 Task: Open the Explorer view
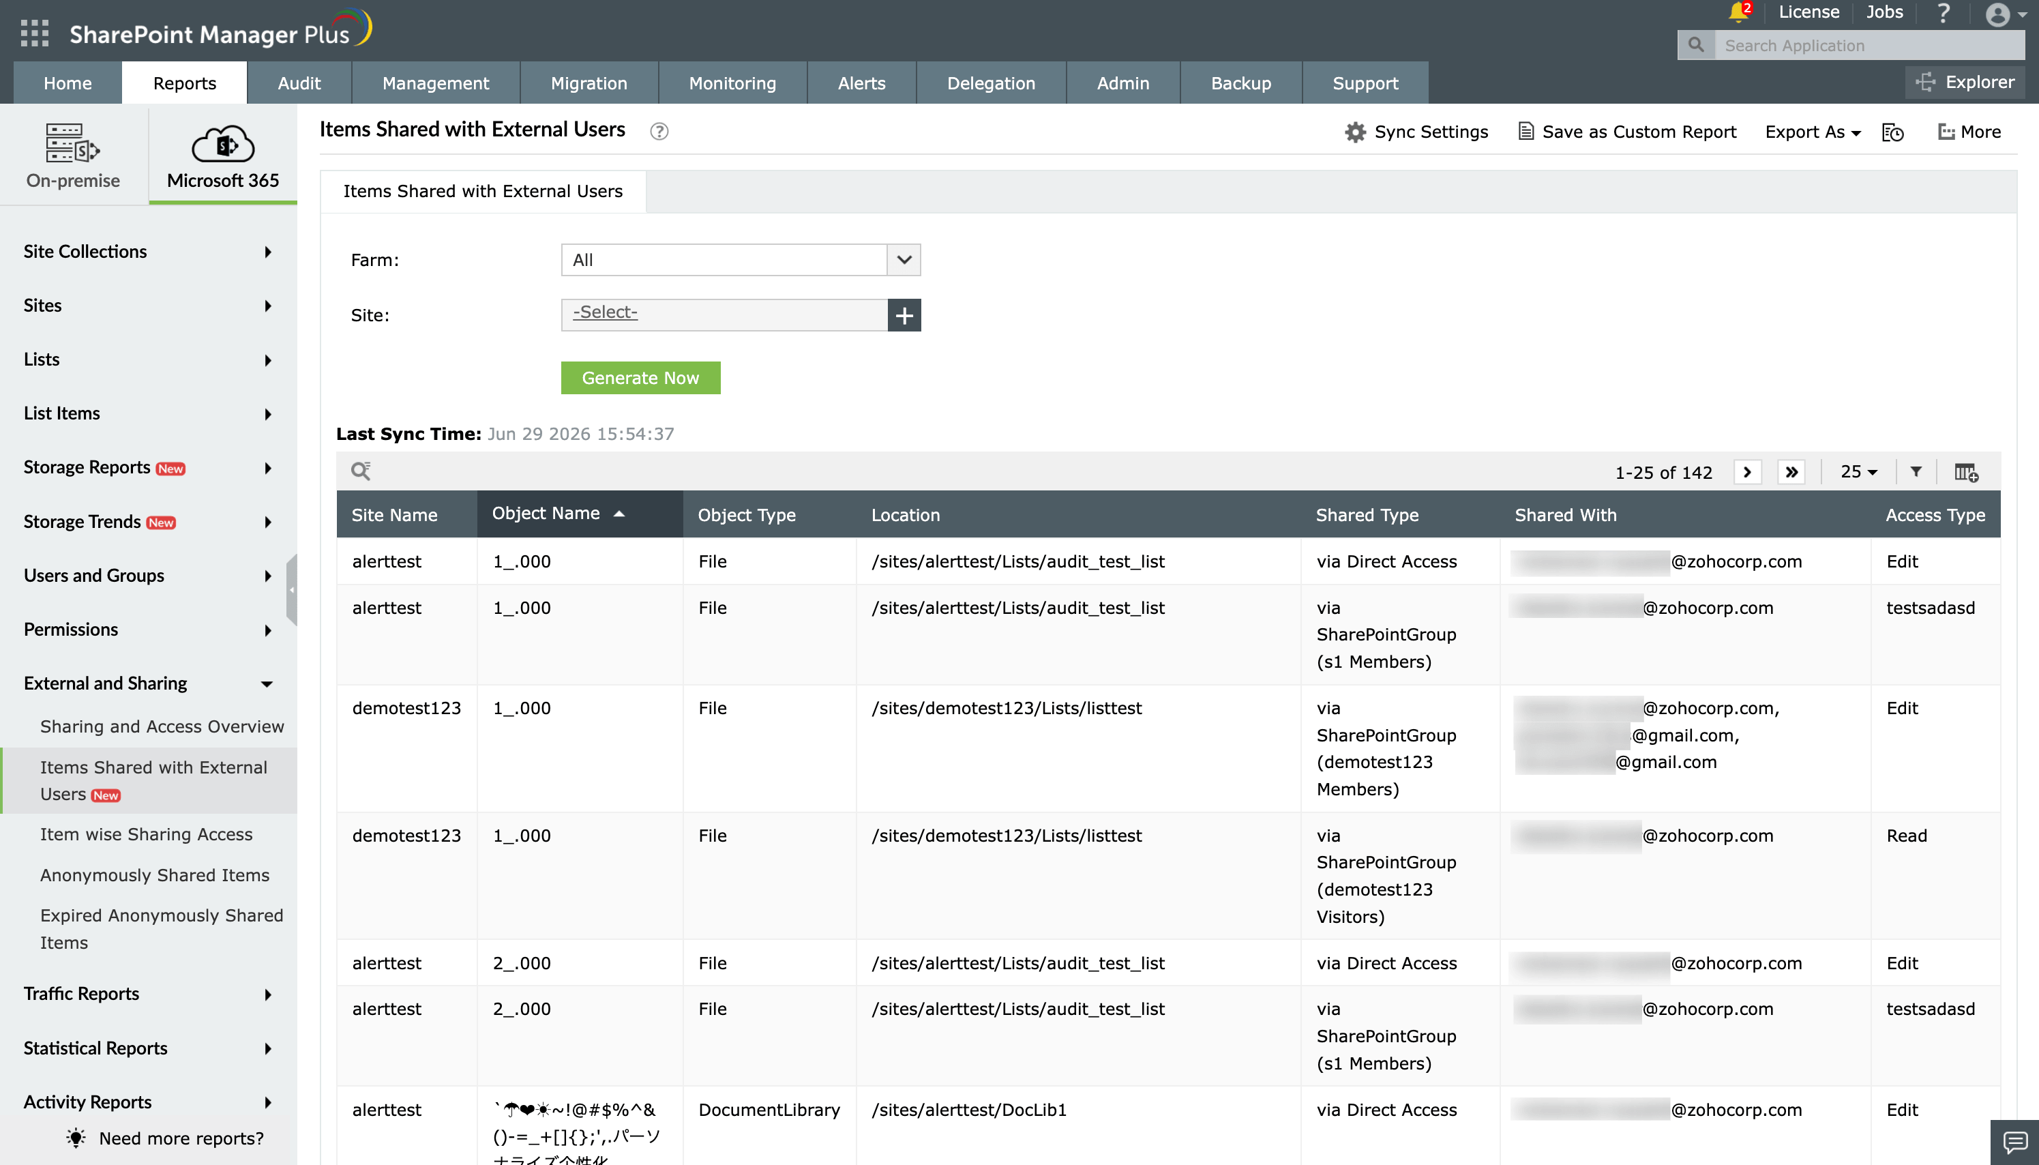(1965, 83)
